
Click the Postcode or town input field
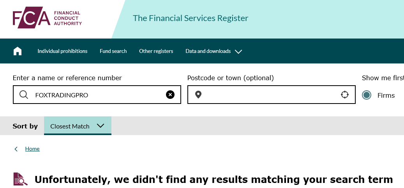tap(271, 95)
